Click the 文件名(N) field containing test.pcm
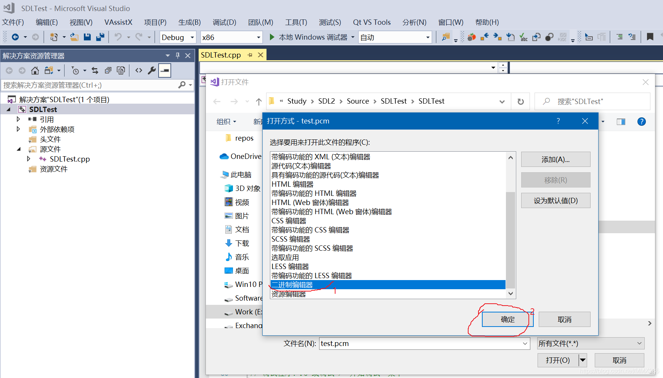 [x=424, y=343]
